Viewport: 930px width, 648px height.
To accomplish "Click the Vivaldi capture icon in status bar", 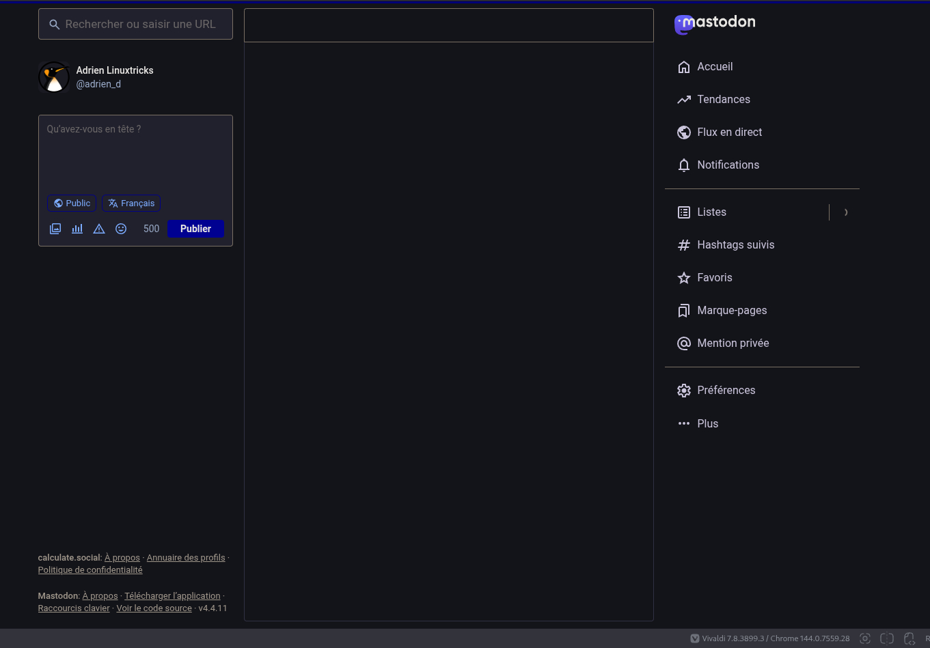I will click(865, 638).
